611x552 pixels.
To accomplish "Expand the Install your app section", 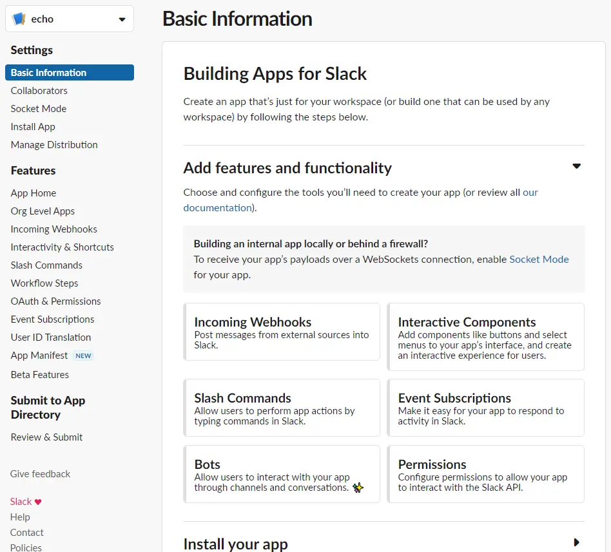I will click(x=576, y=542).
